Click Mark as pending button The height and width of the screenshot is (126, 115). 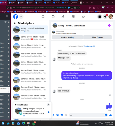pyautogui.click(x=67, y=37)
